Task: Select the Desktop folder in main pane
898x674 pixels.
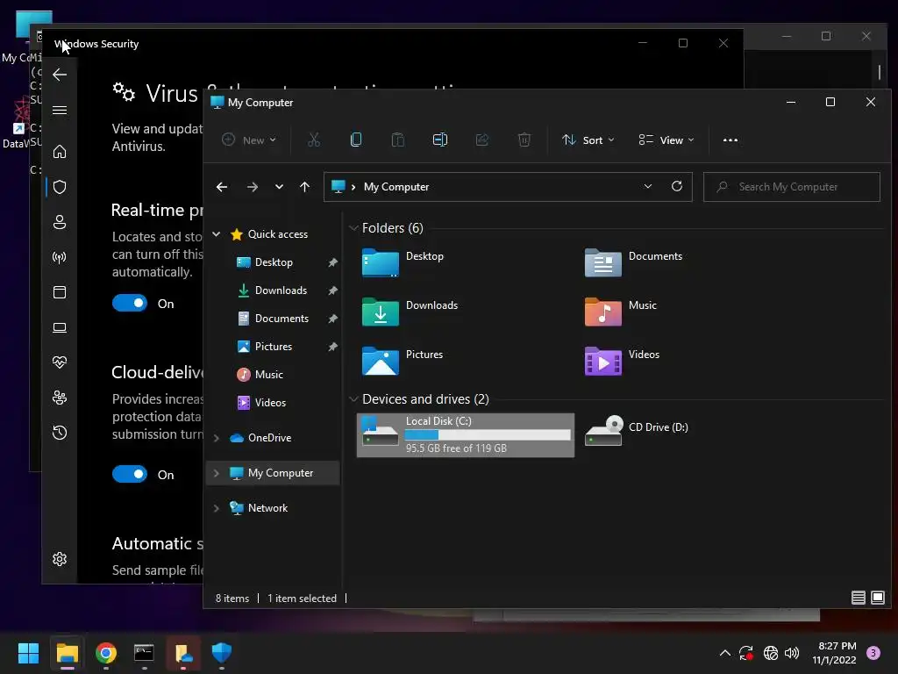Action: pyautogui.click(x=403, y=262)
